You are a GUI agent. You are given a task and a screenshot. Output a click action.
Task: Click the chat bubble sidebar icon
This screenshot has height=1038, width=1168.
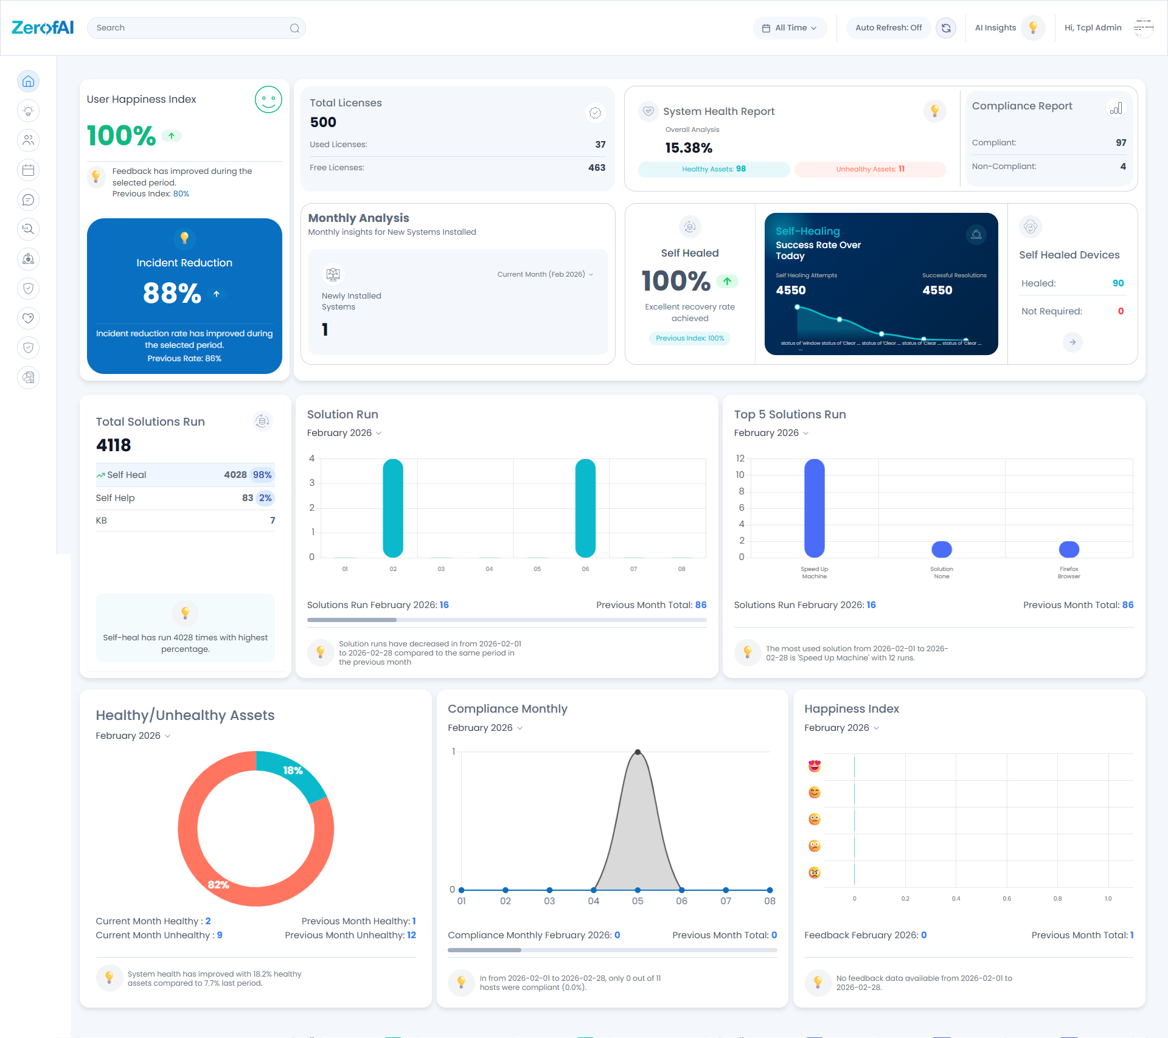[x=28, y=199]
